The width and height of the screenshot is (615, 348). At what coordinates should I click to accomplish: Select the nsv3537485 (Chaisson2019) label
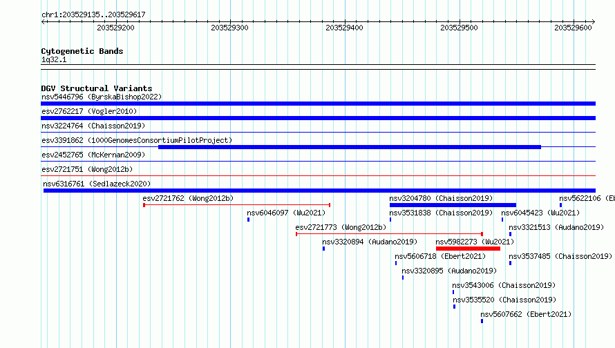560,256
